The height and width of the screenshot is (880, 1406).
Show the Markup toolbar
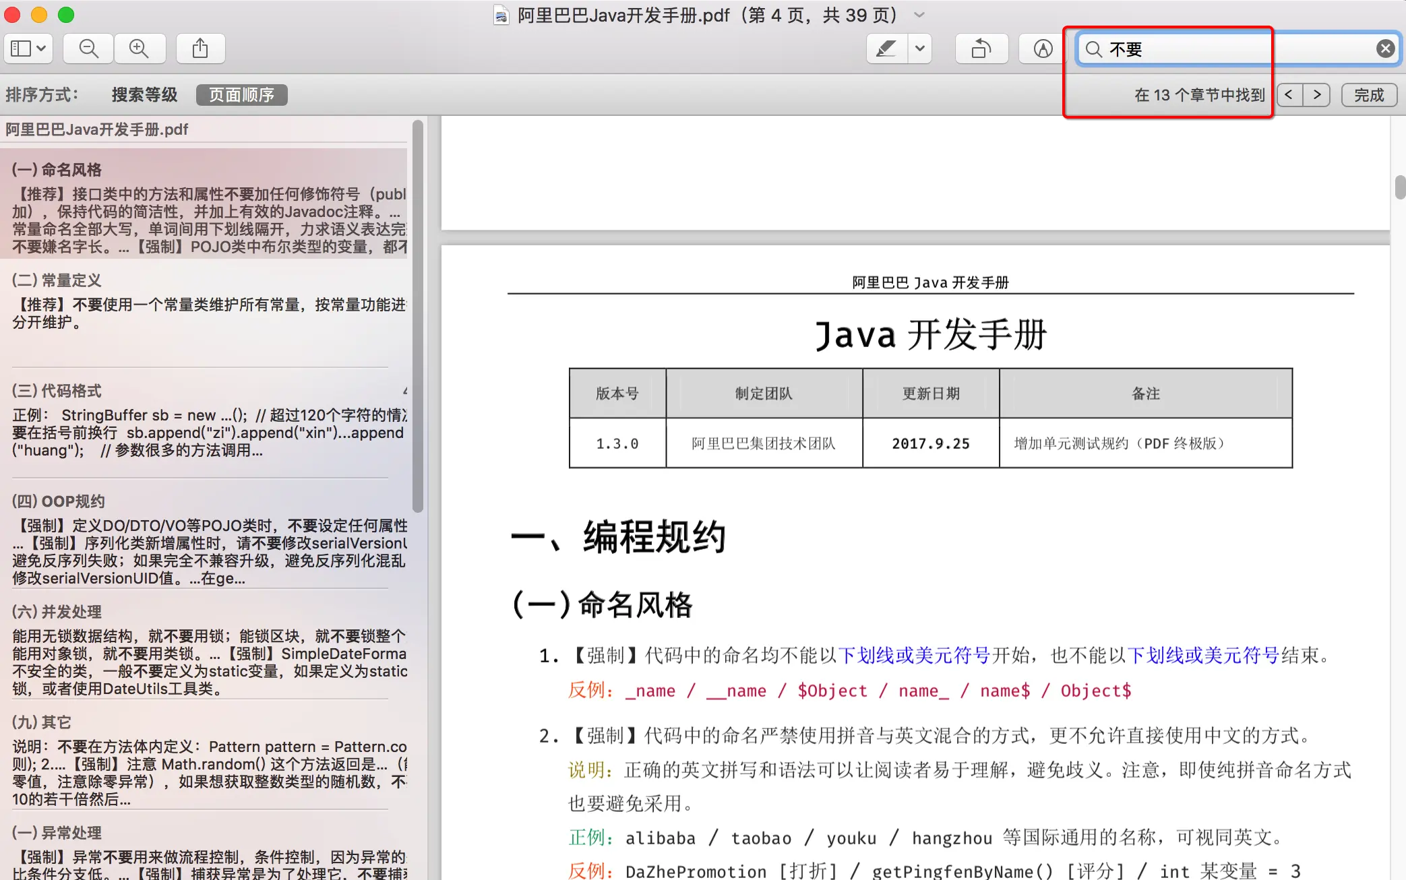[1043, 49]
